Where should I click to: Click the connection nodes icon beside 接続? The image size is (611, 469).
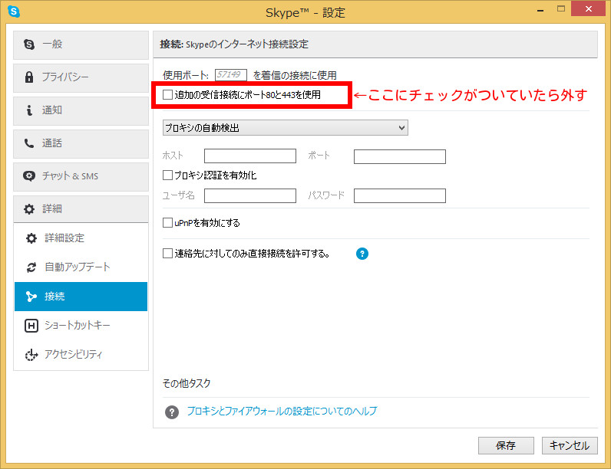pyautogui.click(x=31, y=297)
